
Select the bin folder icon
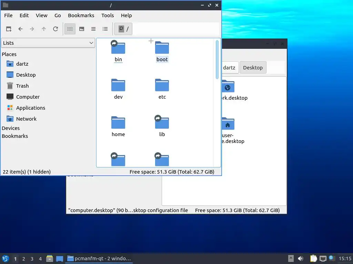pyautogui.click(x=118, y=47)
